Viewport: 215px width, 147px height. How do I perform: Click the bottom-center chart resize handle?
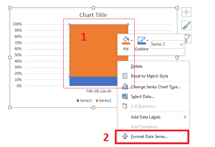point(93,107)
